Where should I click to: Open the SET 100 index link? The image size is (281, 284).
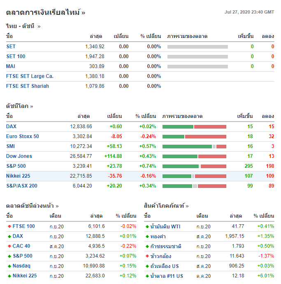(16, 56)
